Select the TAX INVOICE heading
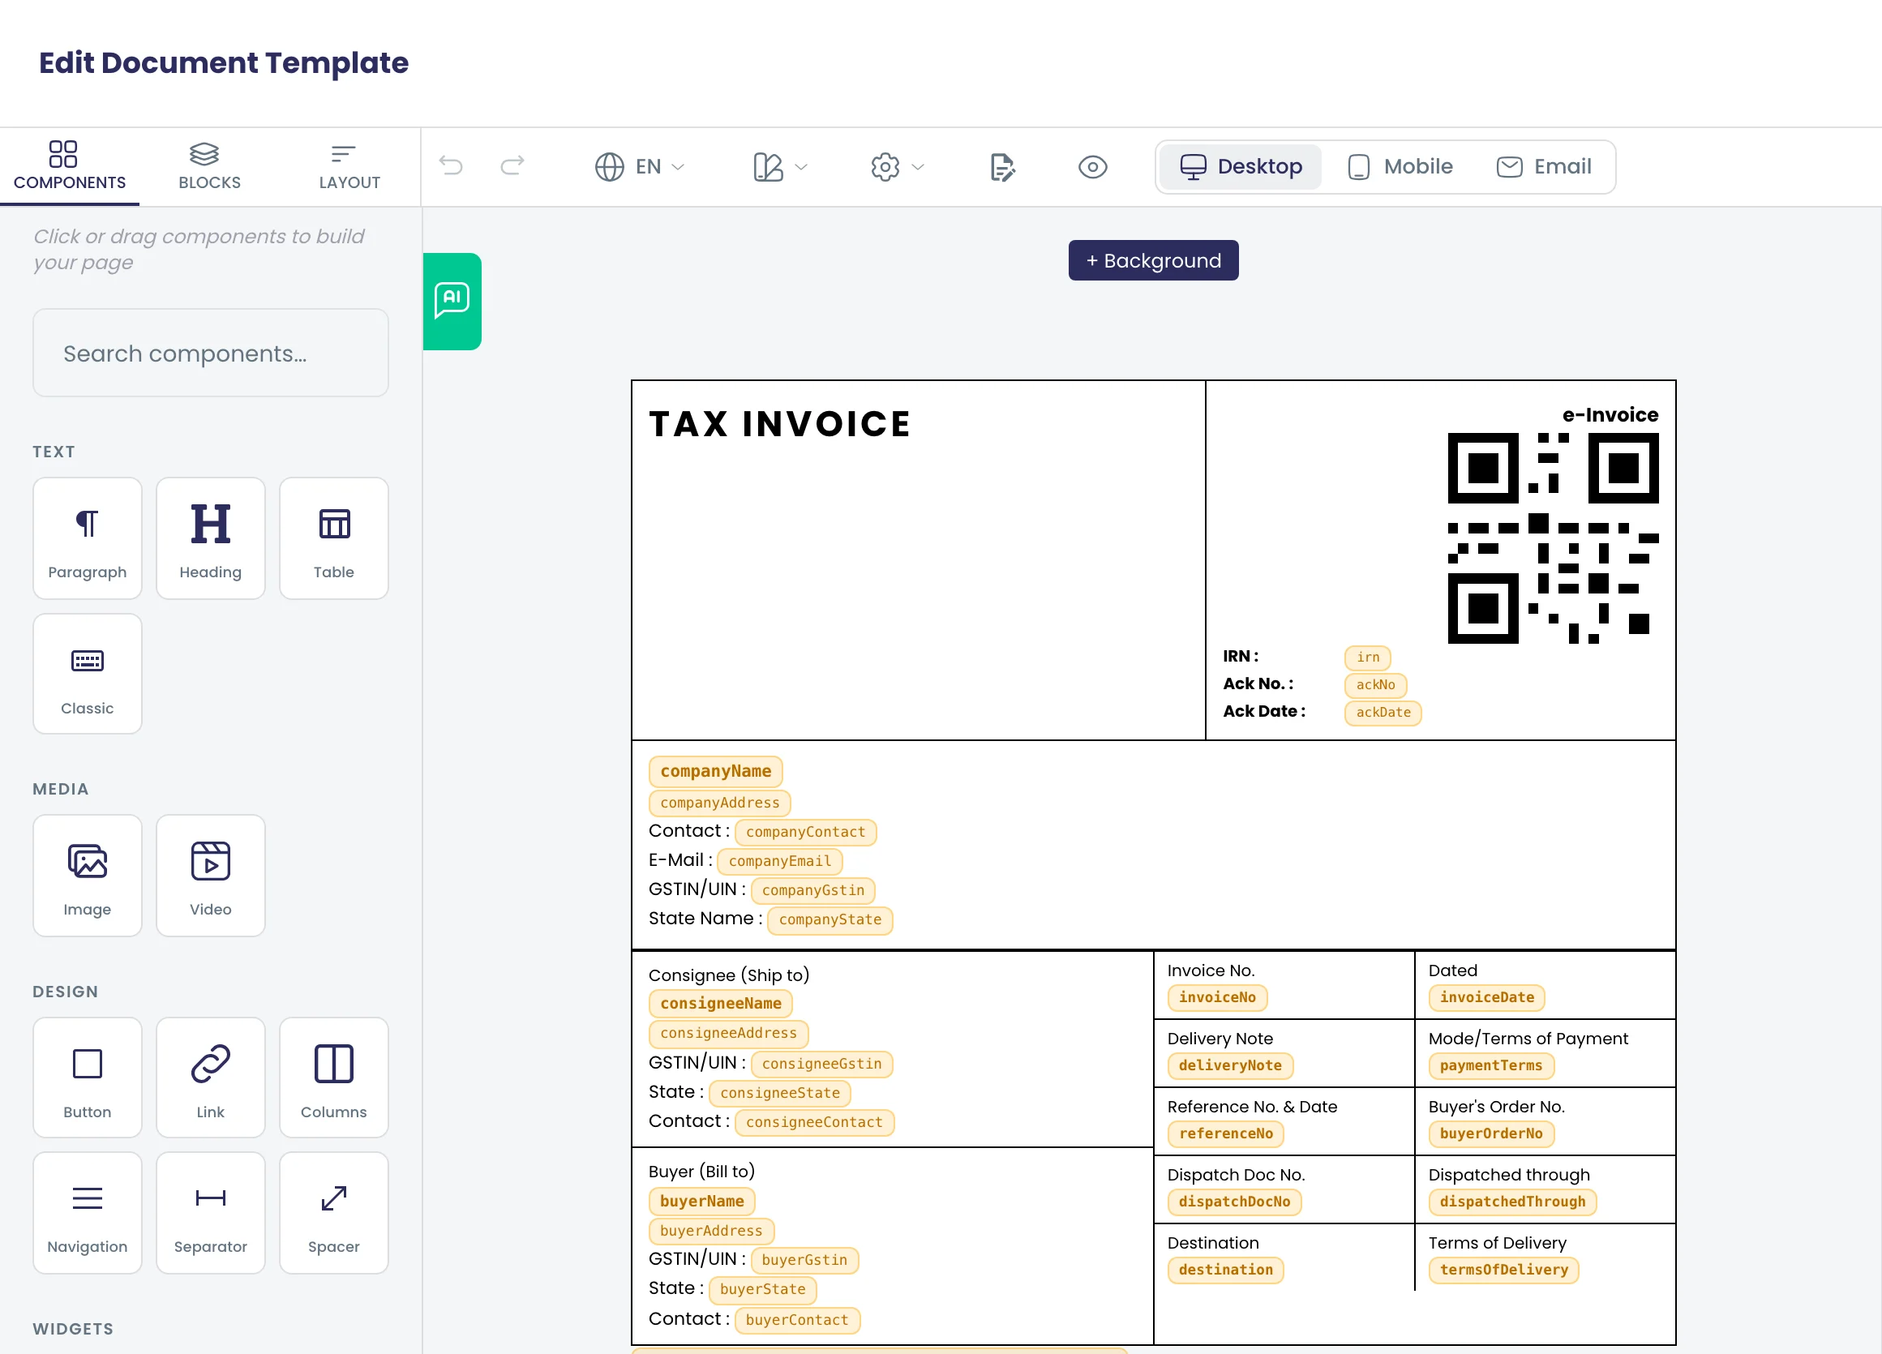1882x1354 pixels. coord(780,424)
